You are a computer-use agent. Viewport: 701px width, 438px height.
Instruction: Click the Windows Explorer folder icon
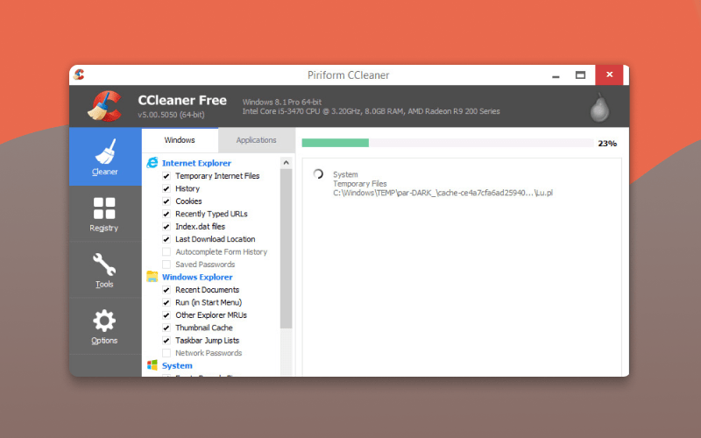[152, 277]
